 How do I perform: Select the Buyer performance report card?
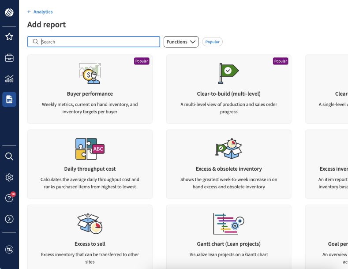(90, 90)
